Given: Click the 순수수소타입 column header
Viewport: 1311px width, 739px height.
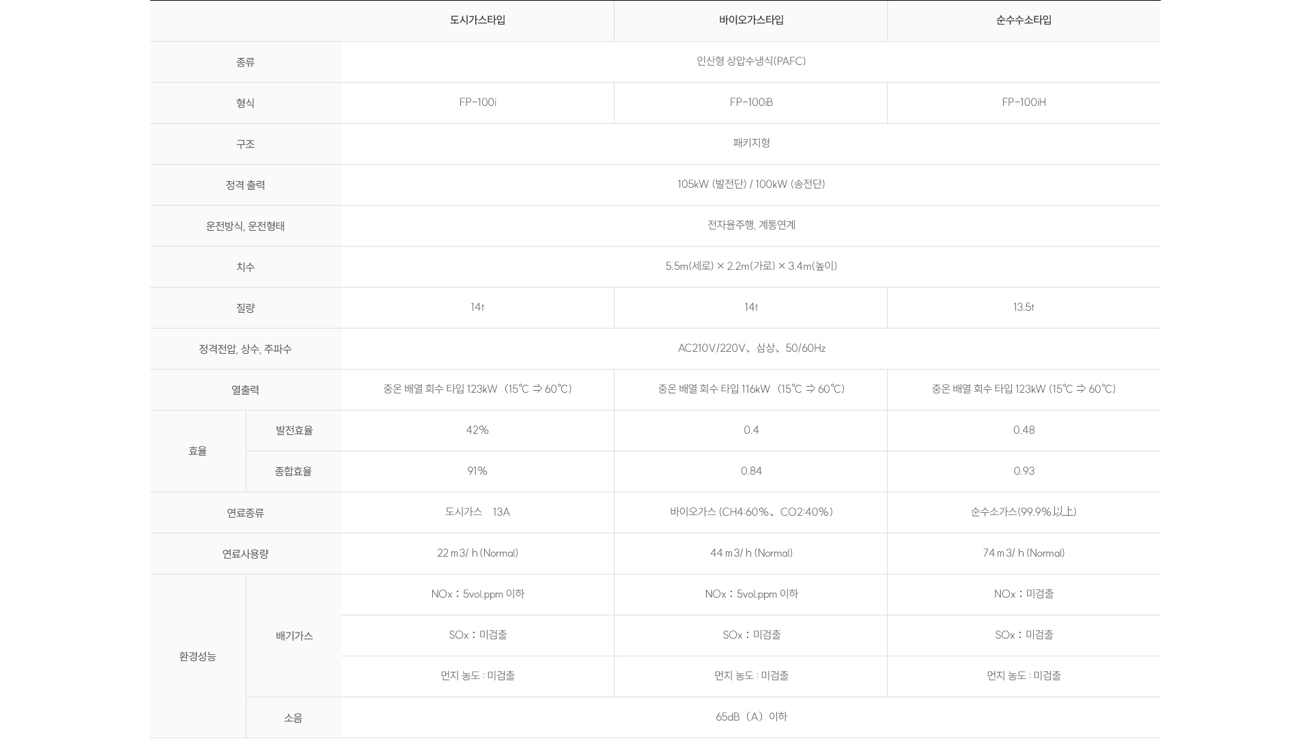Looking at the screenshot, I should [1024, 20].
